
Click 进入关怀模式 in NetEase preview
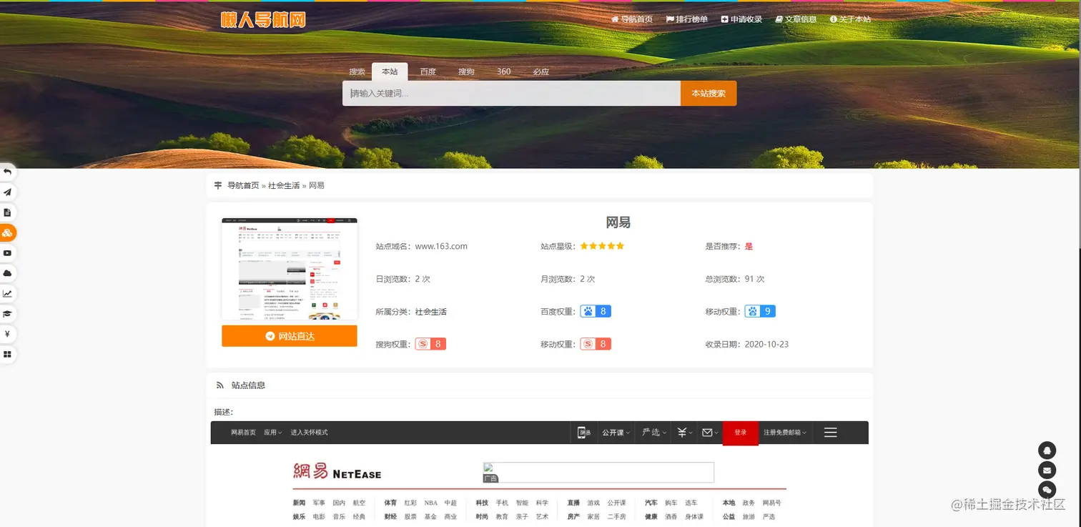click(x=309, y=433)
